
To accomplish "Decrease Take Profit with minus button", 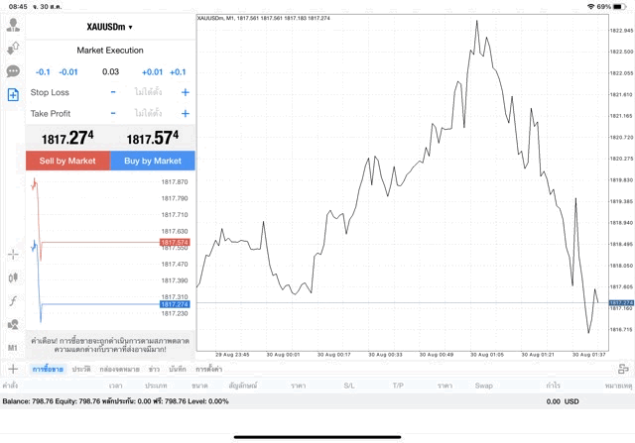I will click(113, 114).
